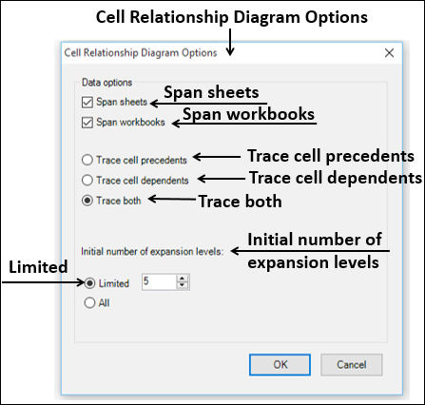Decrease expansion levels with the down spinner arrow
The height and width of the screenshot is (405, 425).
tap(183, 285)
